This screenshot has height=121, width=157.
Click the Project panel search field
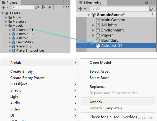coord(23,7)
